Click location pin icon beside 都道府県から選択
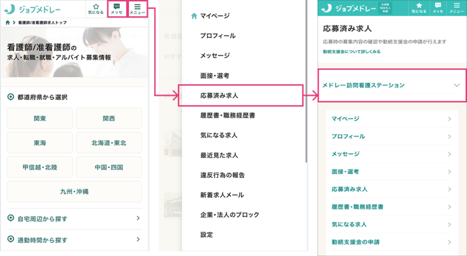The height and width of the screenshot is (256, 467). click(x=11, y=97)
